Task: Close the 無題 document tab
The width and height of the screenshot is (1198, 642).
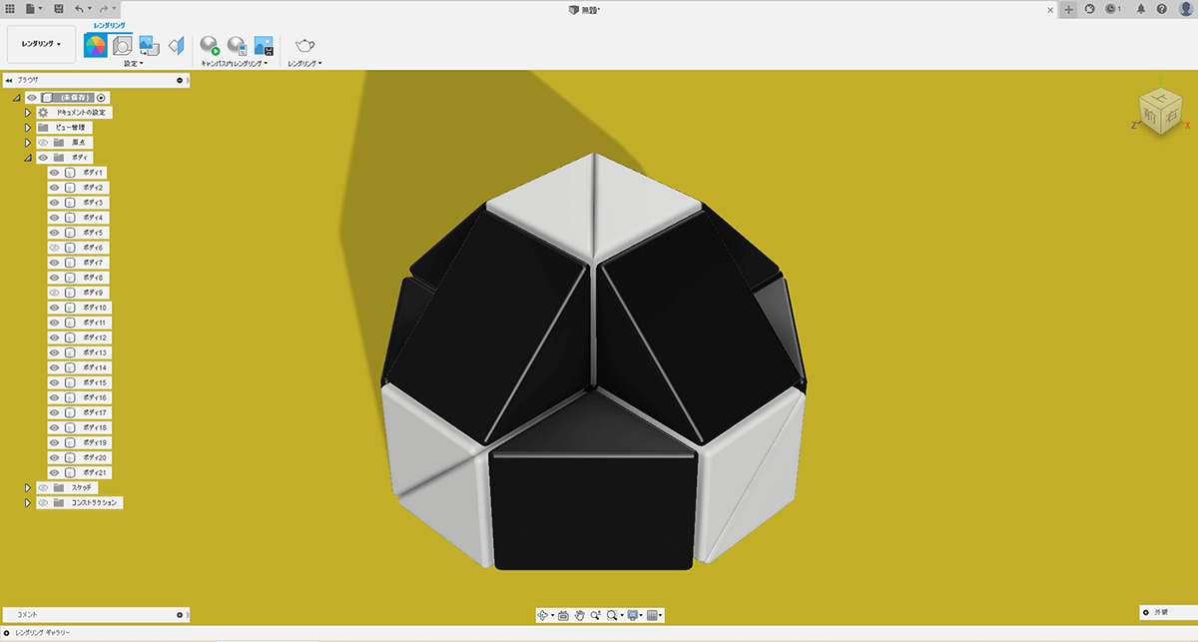Action: pyautogui.click(x=1050, y=9)
